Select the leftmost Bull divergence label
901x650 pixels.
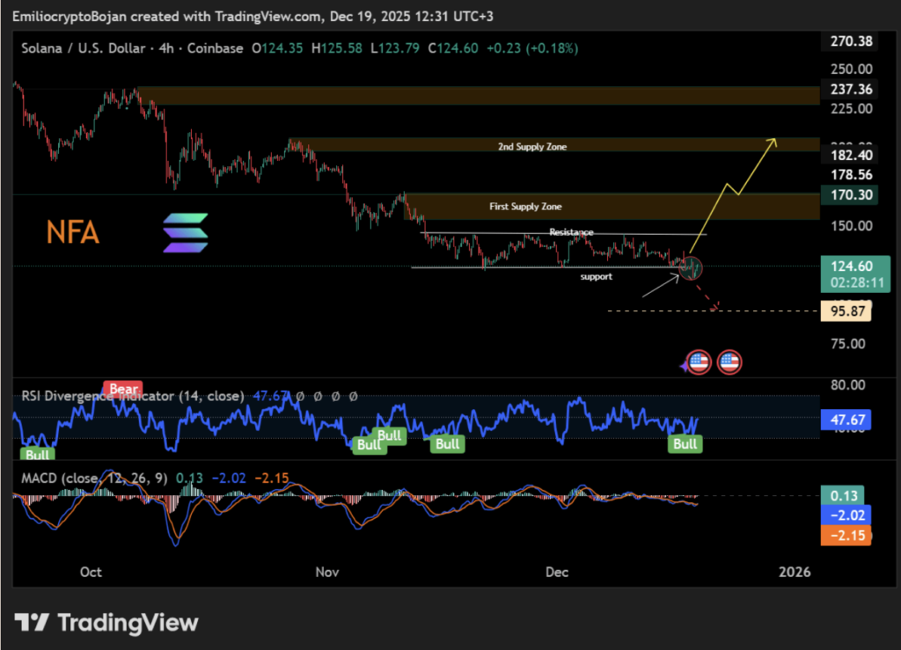pos(37,454)
